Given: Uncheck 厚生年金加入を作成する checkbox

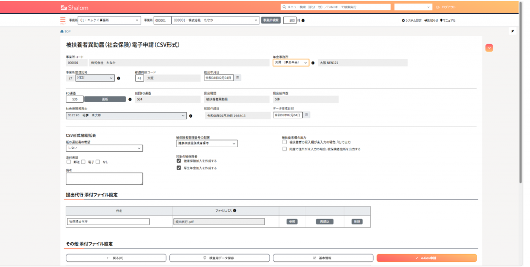Looking at the screenshot, I should 179,168.
